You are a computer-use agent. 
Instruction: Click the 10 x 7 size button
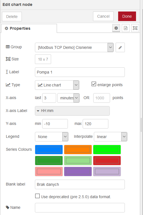pos(43,59)
